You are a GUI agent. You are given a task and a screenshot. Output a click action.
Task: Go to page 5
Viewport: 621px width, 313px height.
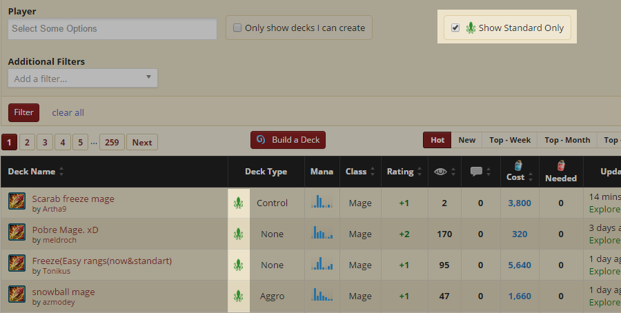tap(81, 142)
